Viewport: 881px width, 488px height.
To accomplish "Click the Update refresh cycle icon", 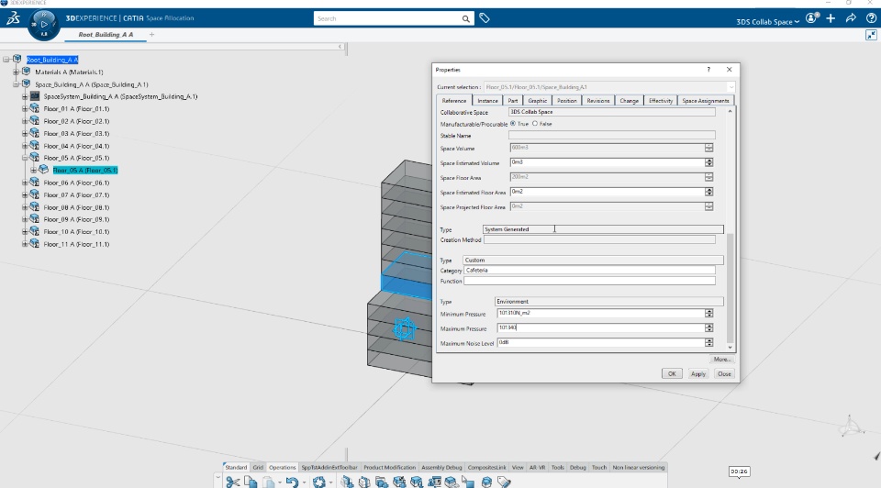I will (319, 482).
